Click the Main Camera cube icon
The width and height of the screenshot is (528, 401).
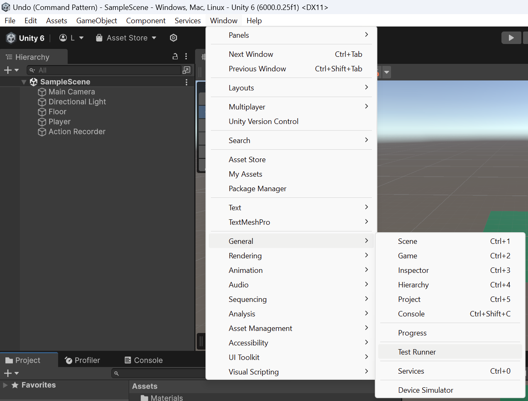pyautogui.click(x=42, y=92)
